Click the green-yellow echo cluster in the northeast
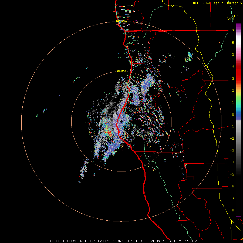The width and height of the screenshot is (243, 243). 189,57
